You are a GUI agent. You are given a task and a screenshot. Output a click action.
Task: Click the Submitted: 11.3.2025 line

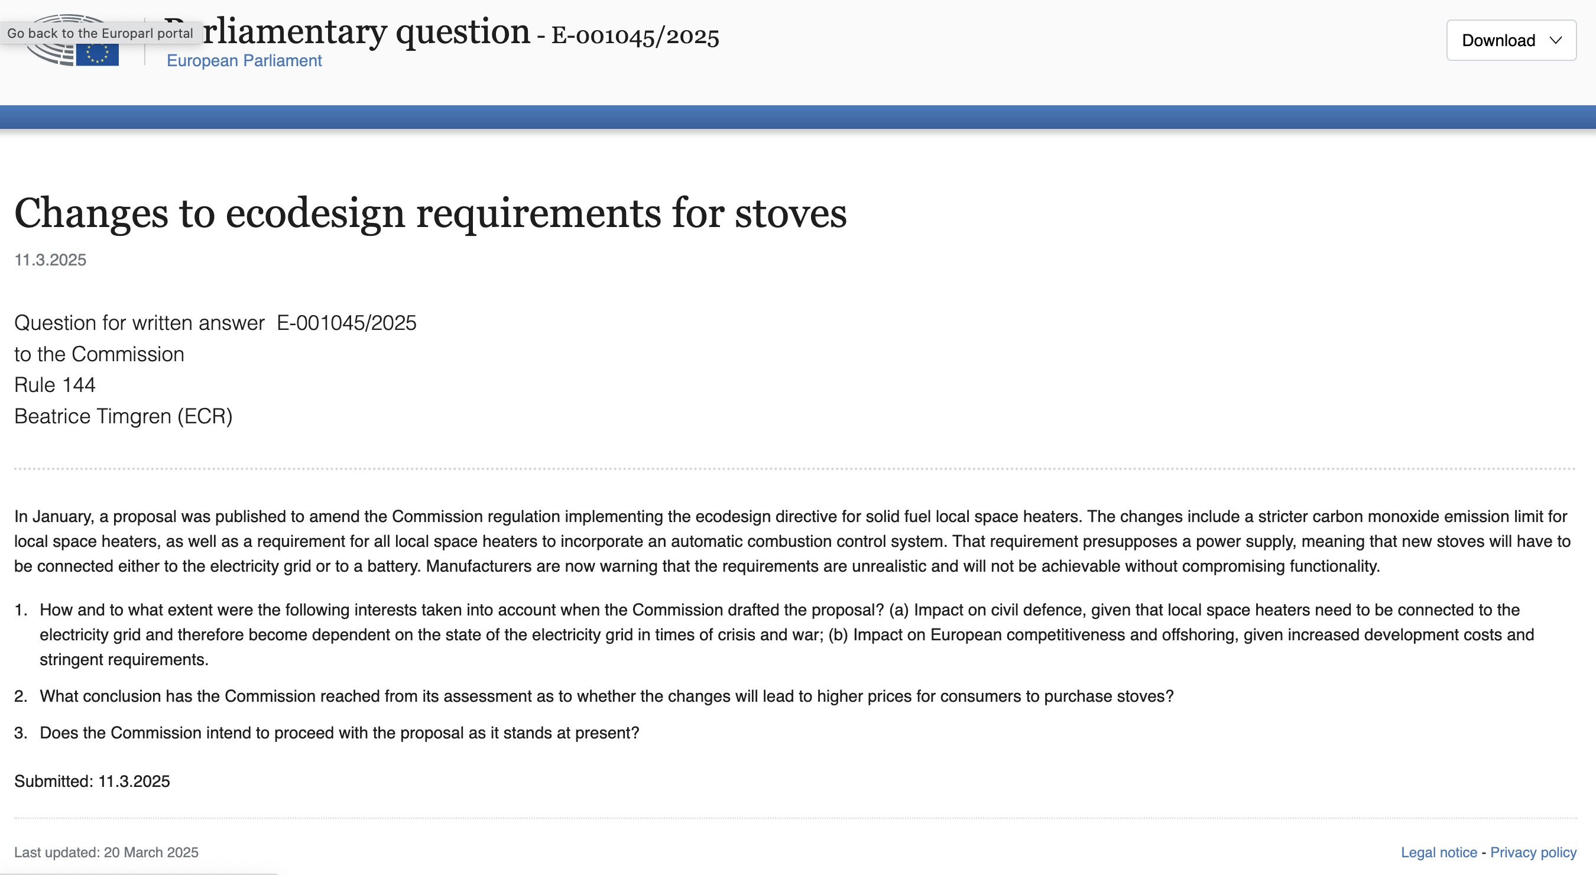92,781
